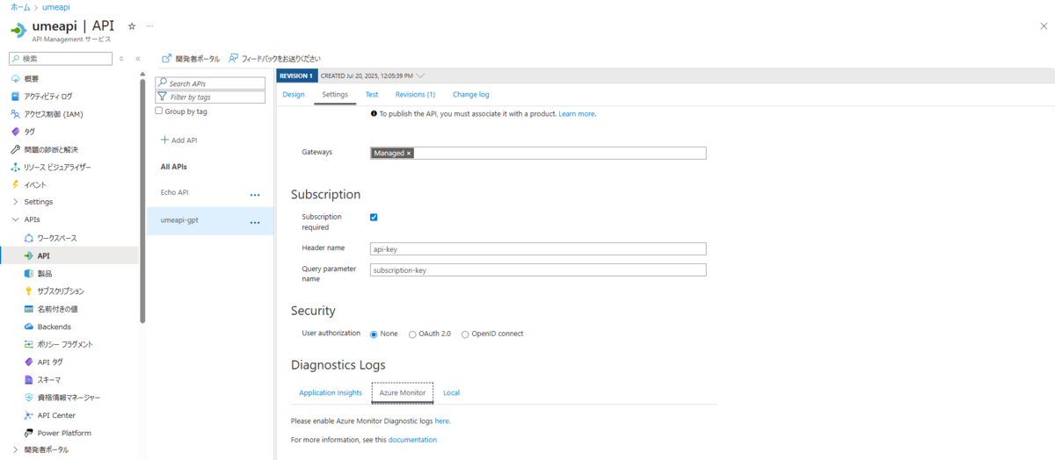
Task: Click the イベント lightning icon
Action: pos(15,184)
